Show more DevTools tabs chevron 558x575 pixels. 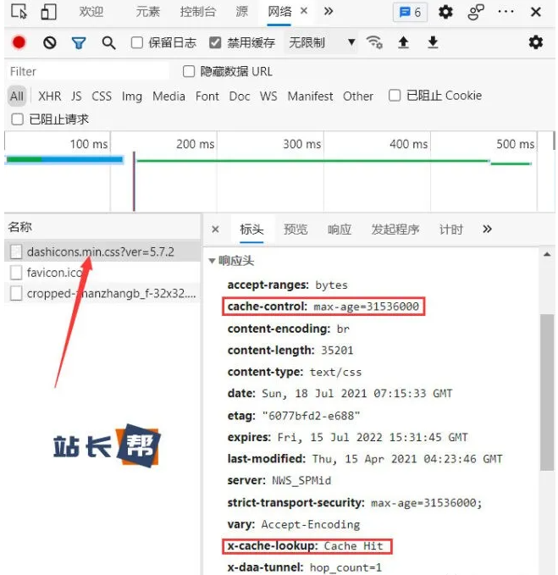click(329, 11)
